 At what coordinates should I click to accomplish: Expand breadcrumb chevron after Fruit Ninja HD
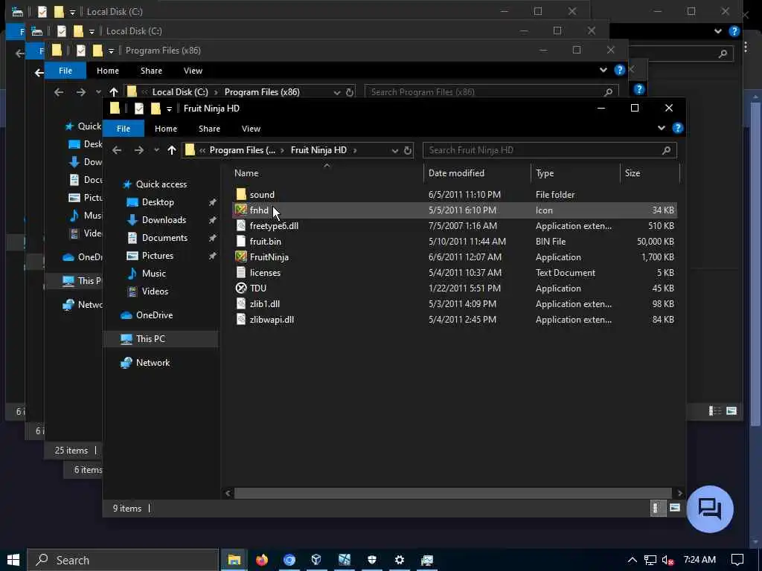click(x=355, y=150)
